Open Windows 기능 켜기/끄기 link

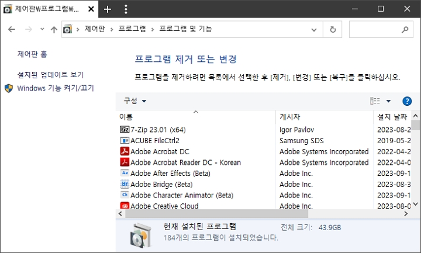56,88
